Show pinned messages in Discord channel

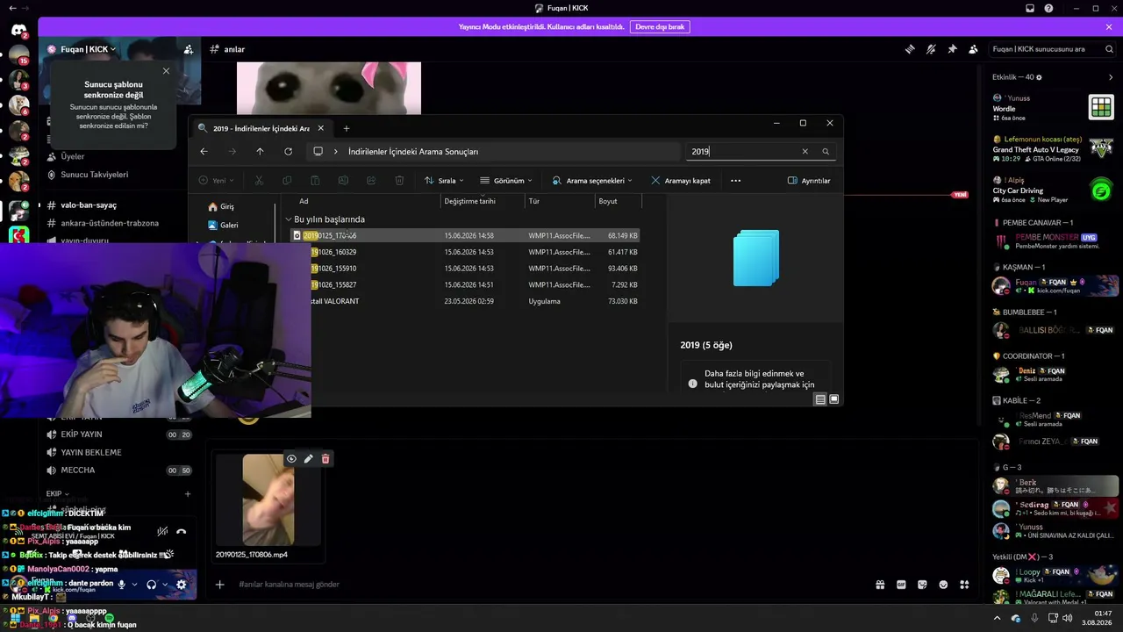pyautogui.click(x=952, y=49)
